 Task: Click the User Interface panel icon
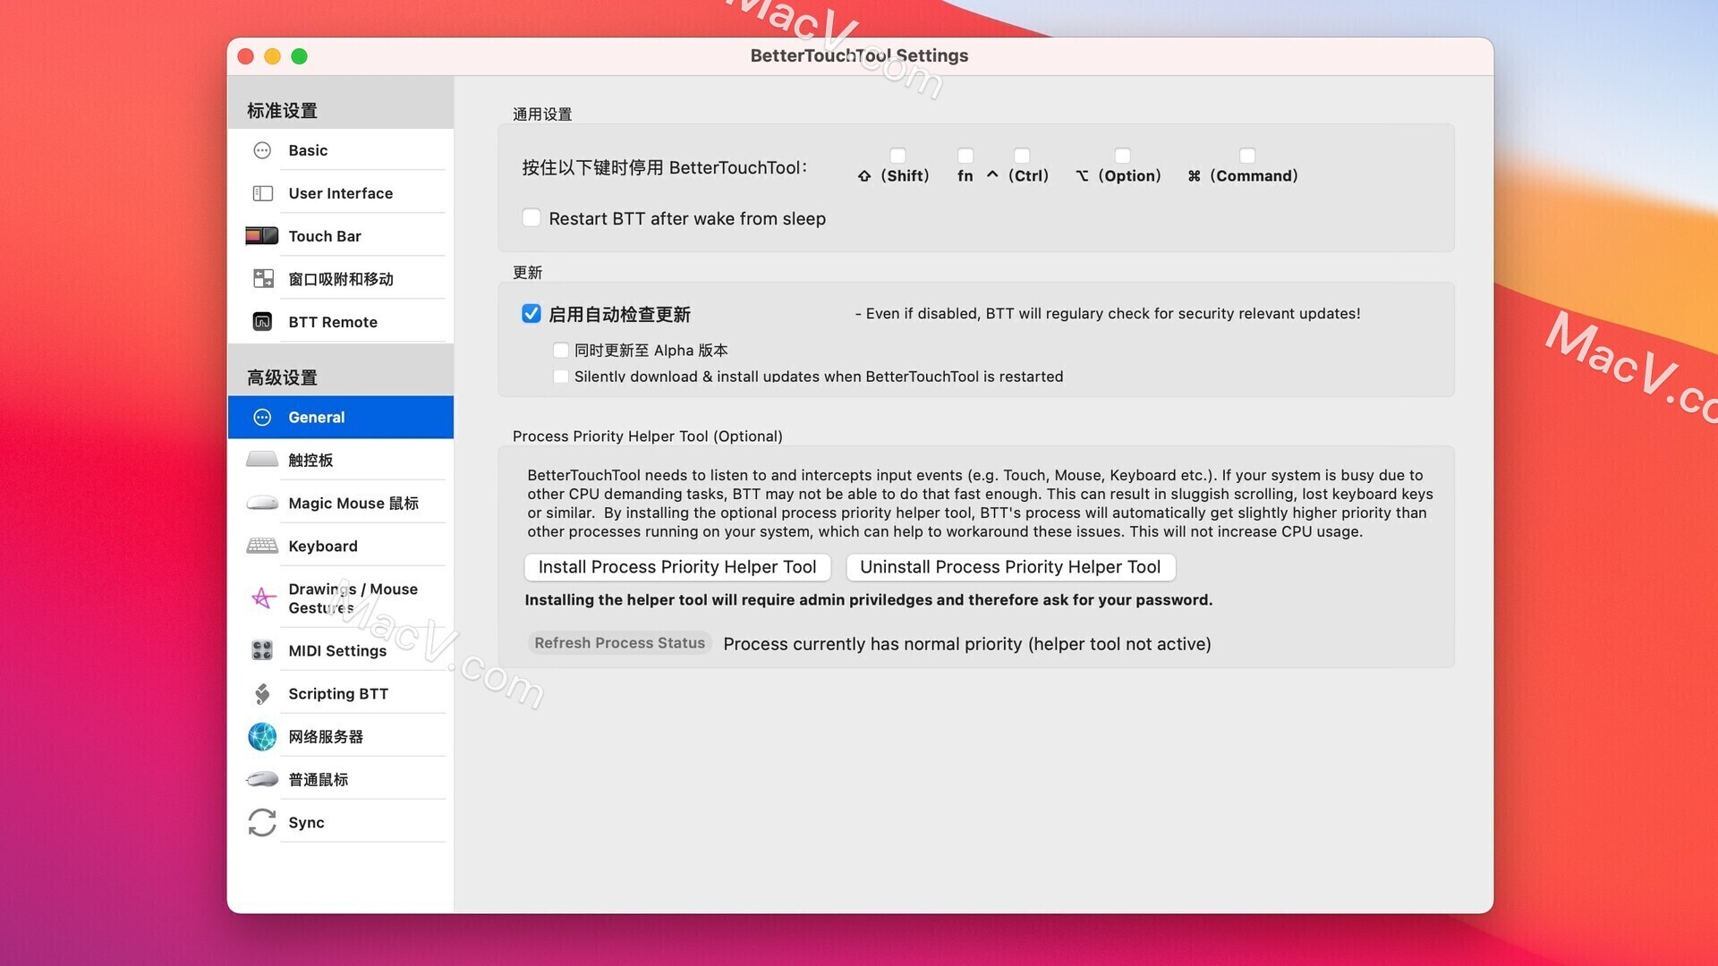[262, 193]
